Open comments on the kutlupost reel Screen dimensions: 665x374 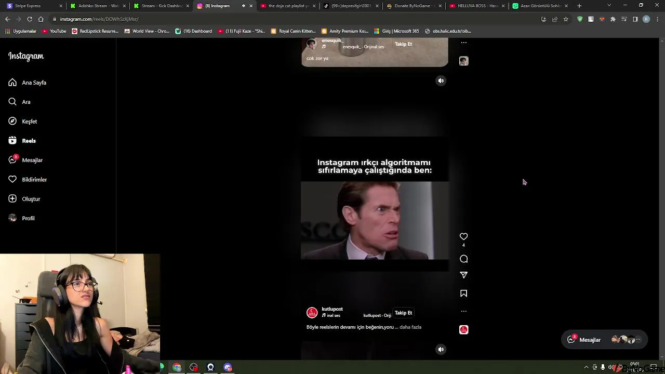[x=463, y=259]
